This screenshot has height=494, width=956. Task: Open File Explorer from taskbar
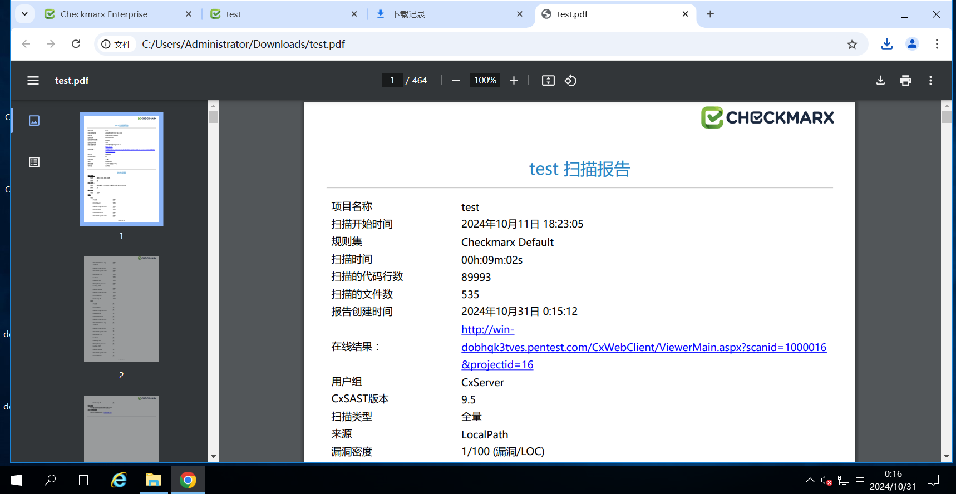pos(153,480)
